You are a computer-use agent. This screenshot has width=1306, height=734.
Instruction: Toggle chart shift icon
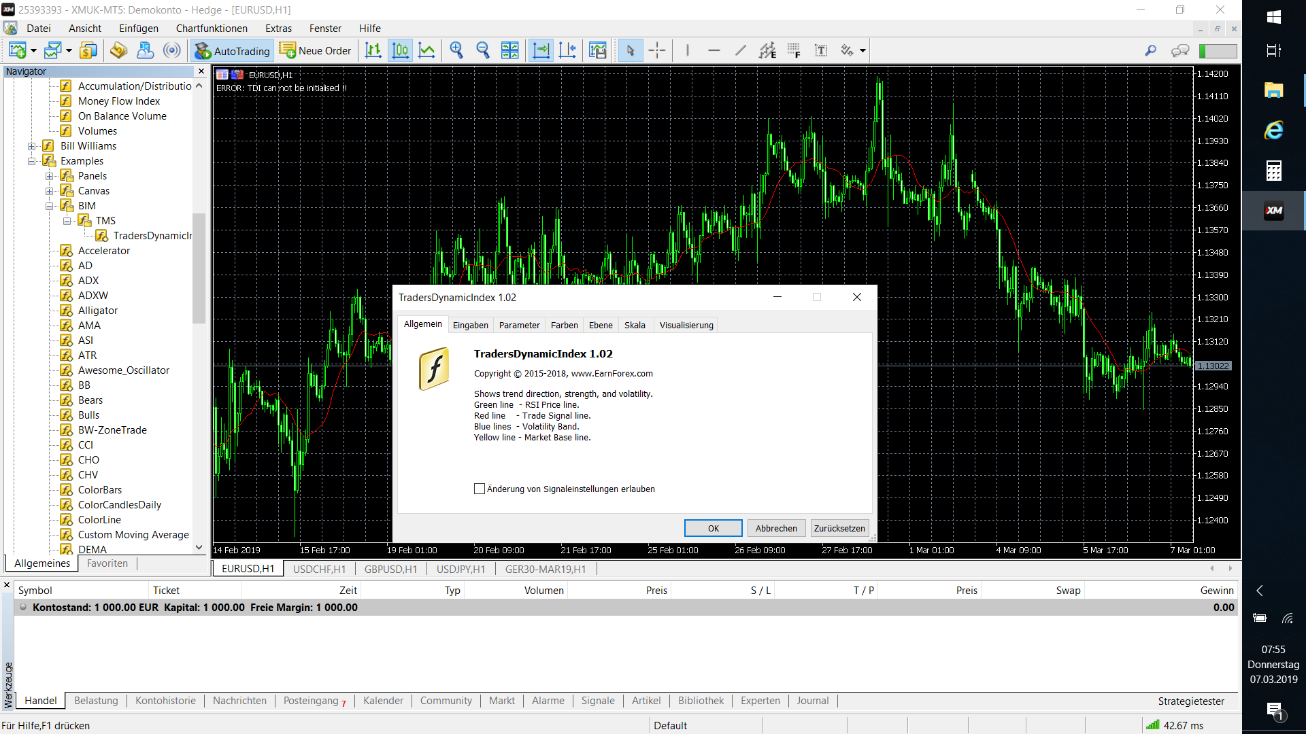[x=567, y=50]
